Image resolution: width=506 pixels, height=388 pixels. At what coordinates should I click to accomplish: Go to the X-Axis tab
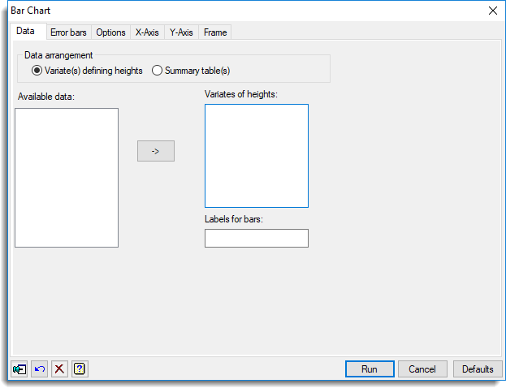pos(147,32)
